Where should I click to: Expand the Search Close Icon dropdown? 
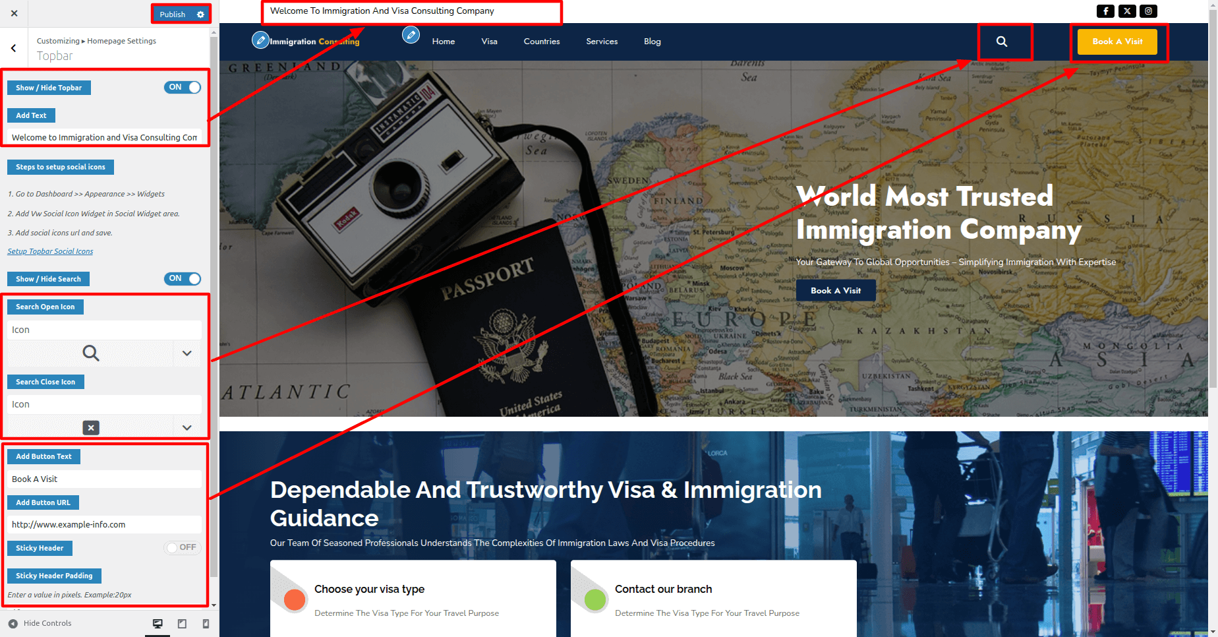(x=187, y=427)
